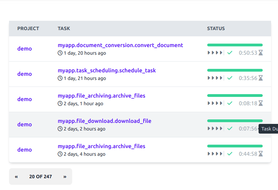Click step arrows in schedule_task status

215,78
